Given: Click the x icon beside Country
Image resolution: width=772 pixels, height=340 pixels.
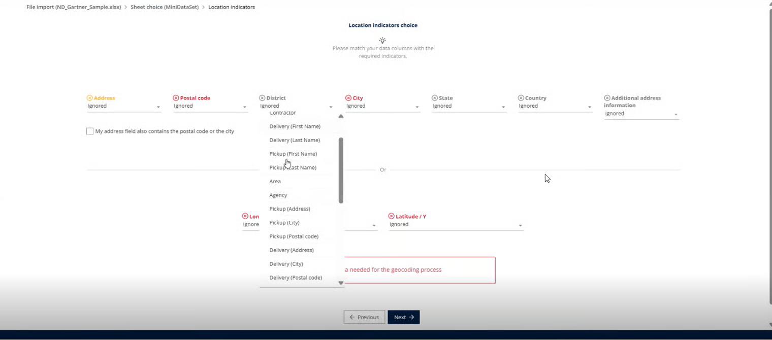Looking at the screenshot, I should click(521, 98).
